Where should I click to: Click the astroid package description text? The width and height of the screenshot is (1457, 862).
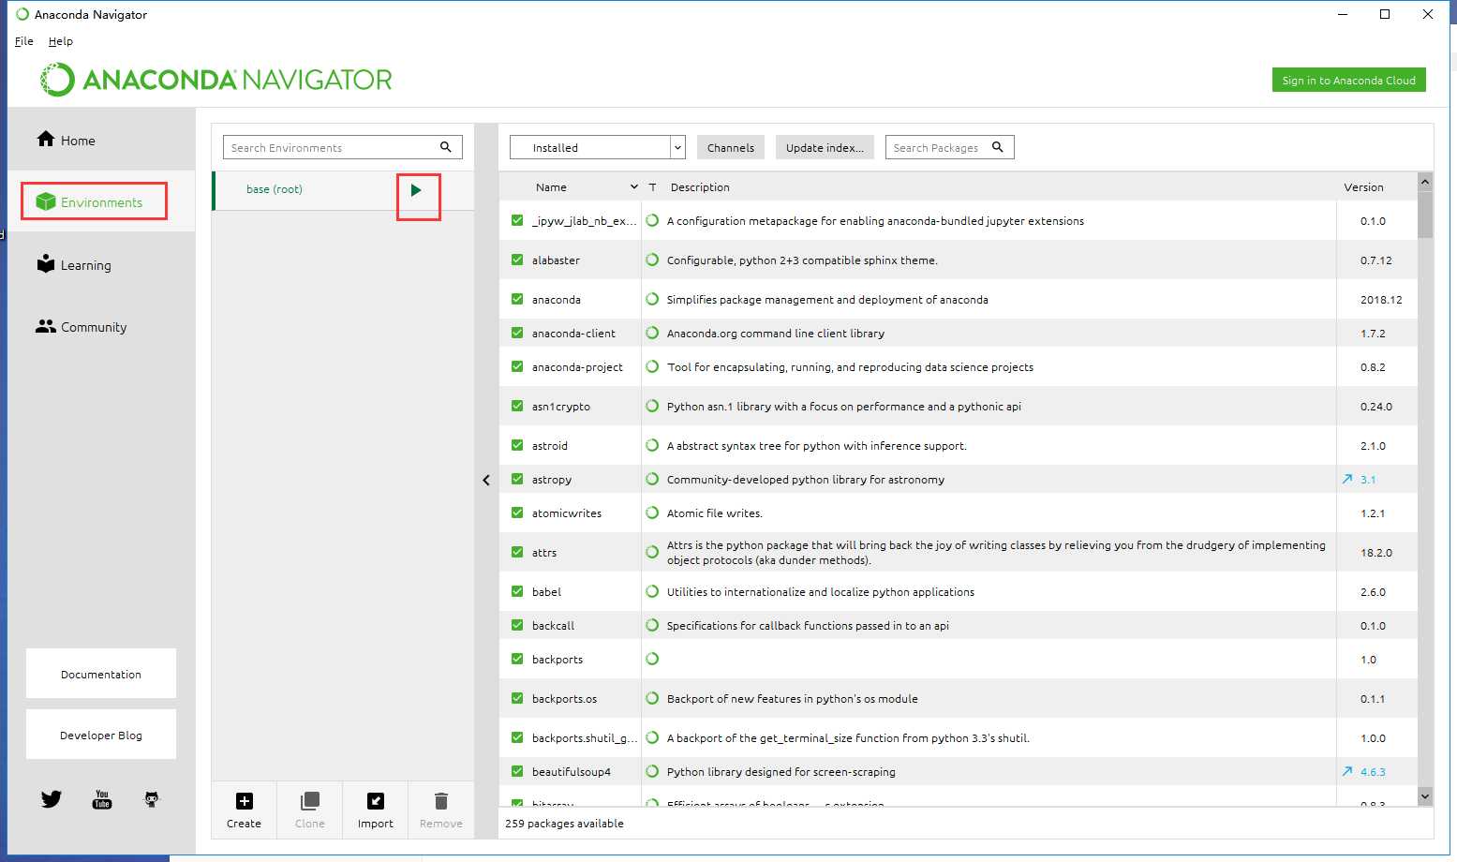[x=816, y=446]
